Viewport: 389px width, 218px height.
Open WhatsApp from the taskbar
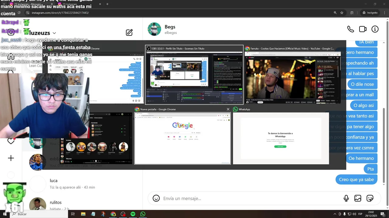coord(143,214)
